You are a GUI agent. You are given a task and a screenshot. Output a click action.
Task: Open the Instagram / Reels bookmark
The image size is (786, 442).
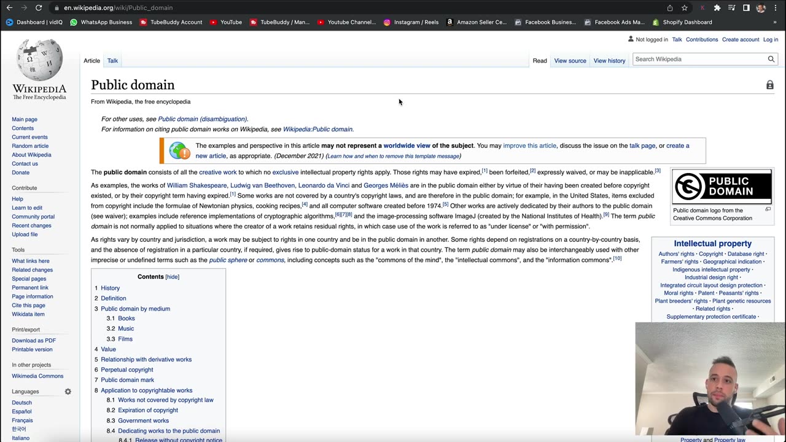(411, 22)
